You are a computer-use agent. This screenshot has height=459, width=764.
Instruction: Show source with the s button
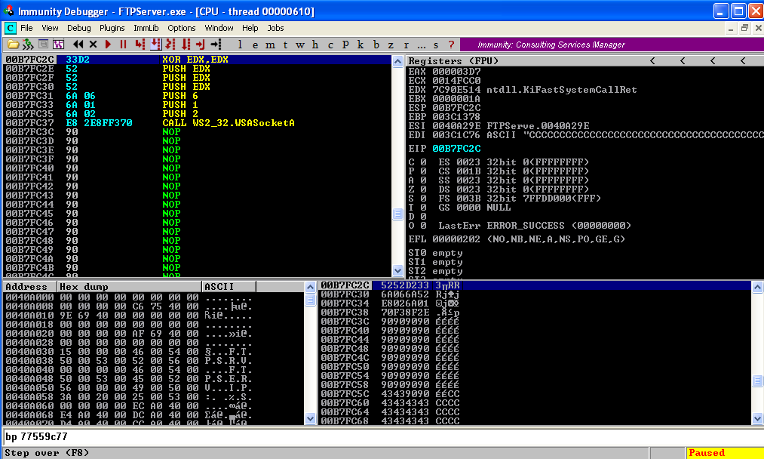point(436,45)
